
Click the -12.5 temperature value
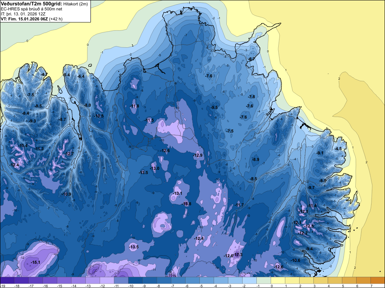[309, 226]
